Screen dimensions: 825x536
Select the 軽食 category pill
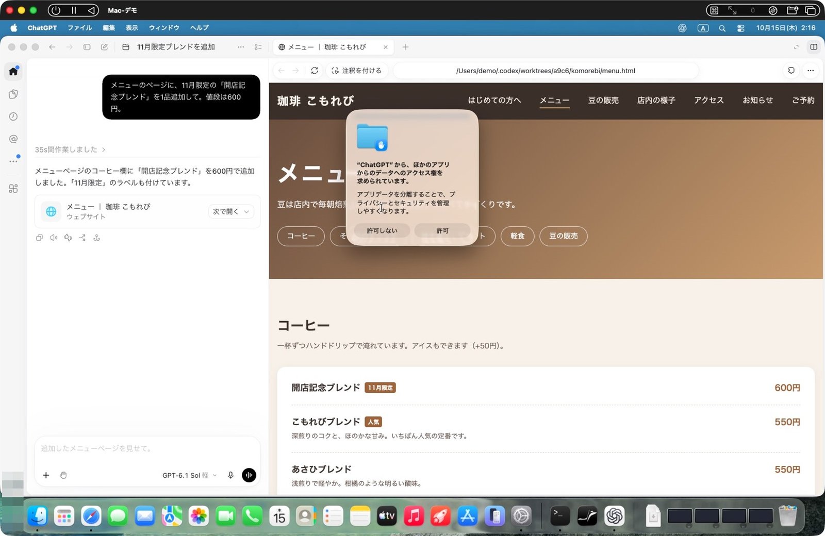(x=517, y=236)
